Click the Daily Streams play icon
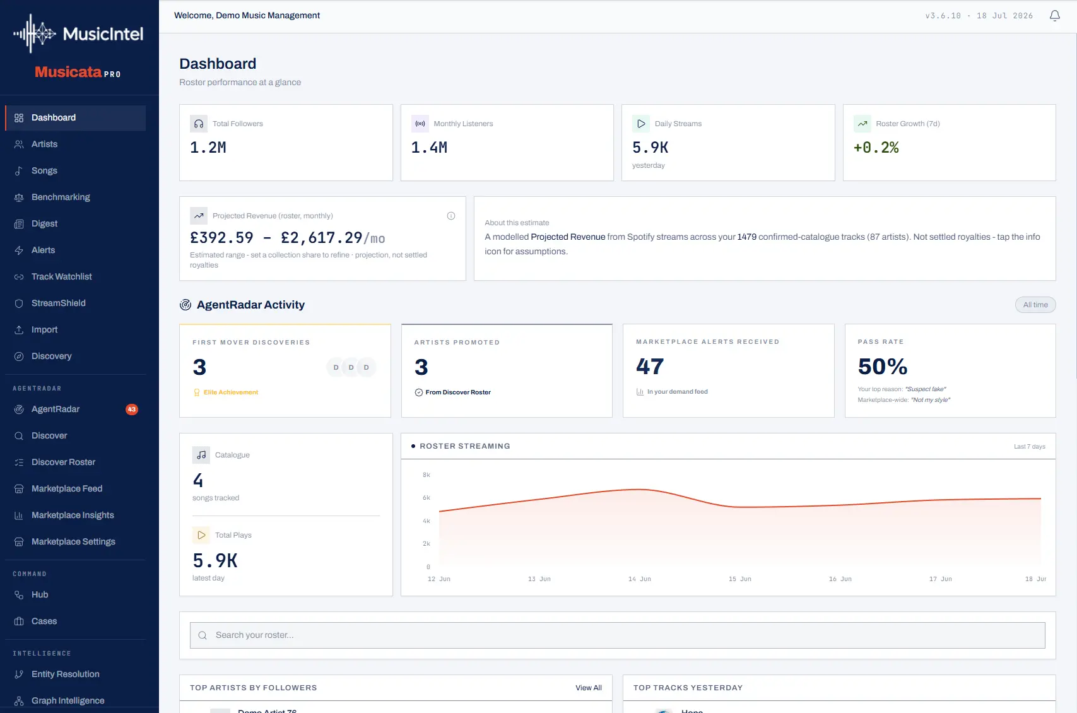The height and width of the screenshot is (713, 1077). point(641,124)
